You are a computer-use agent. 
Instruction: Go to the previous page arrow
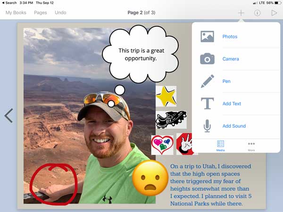pos(8,115)
